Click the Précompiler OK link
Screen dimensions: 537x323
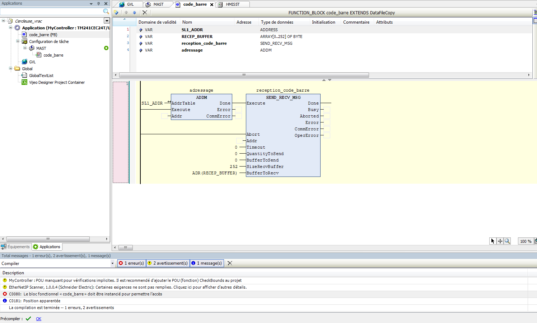[38, 319]
